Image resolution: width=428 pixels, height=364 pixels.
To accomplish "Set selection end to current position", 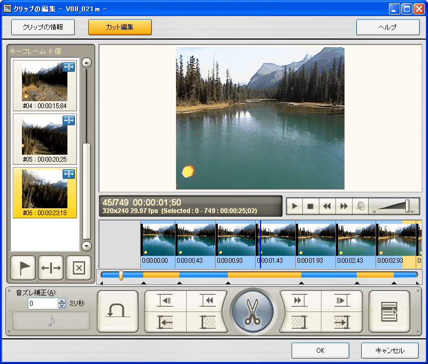I will tap(342, 322).
